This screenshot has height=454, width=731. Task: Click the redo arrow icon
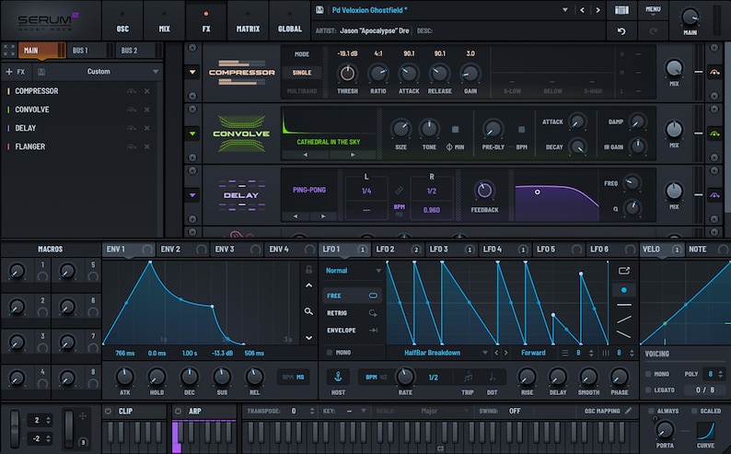654,31
